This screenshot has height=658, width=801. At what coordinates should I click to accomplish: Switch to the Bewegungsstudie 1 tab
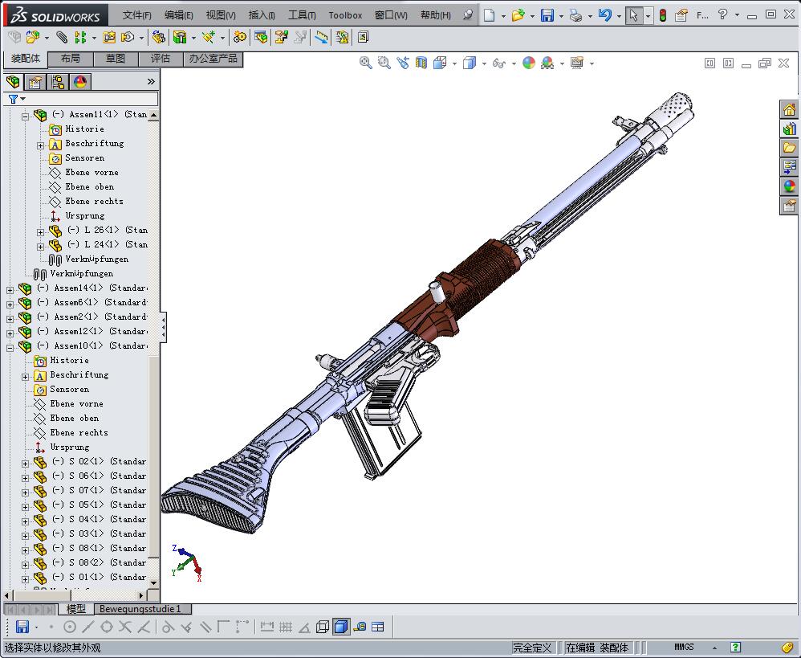coord(140,609)
